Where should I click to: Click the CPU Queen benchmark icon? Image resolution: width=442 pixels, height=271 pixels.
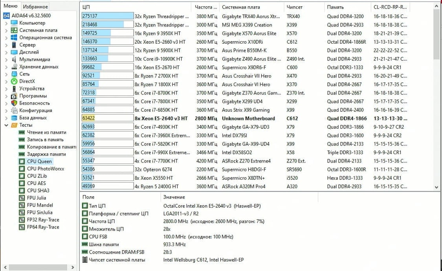point(22,162)
